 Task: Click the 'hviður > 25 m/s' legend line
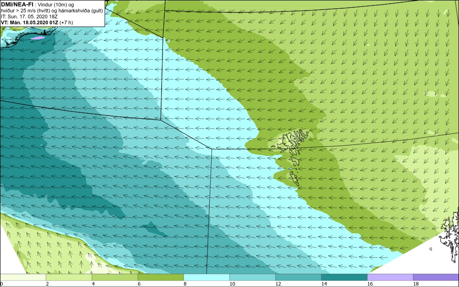coord(52,11)
